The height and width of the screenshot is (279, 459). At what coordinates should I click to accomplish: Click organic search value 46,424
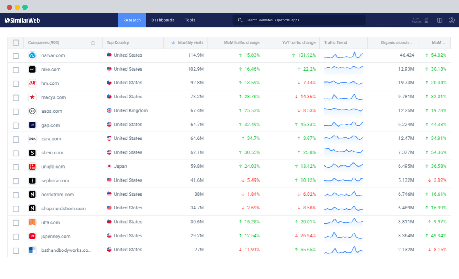point(407,55)
